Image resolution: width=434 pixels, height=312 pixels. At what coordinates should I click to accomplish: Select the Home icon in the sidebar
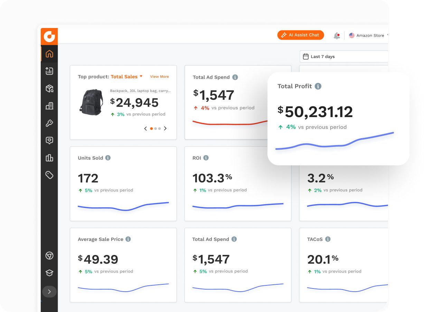pos(49,54)
